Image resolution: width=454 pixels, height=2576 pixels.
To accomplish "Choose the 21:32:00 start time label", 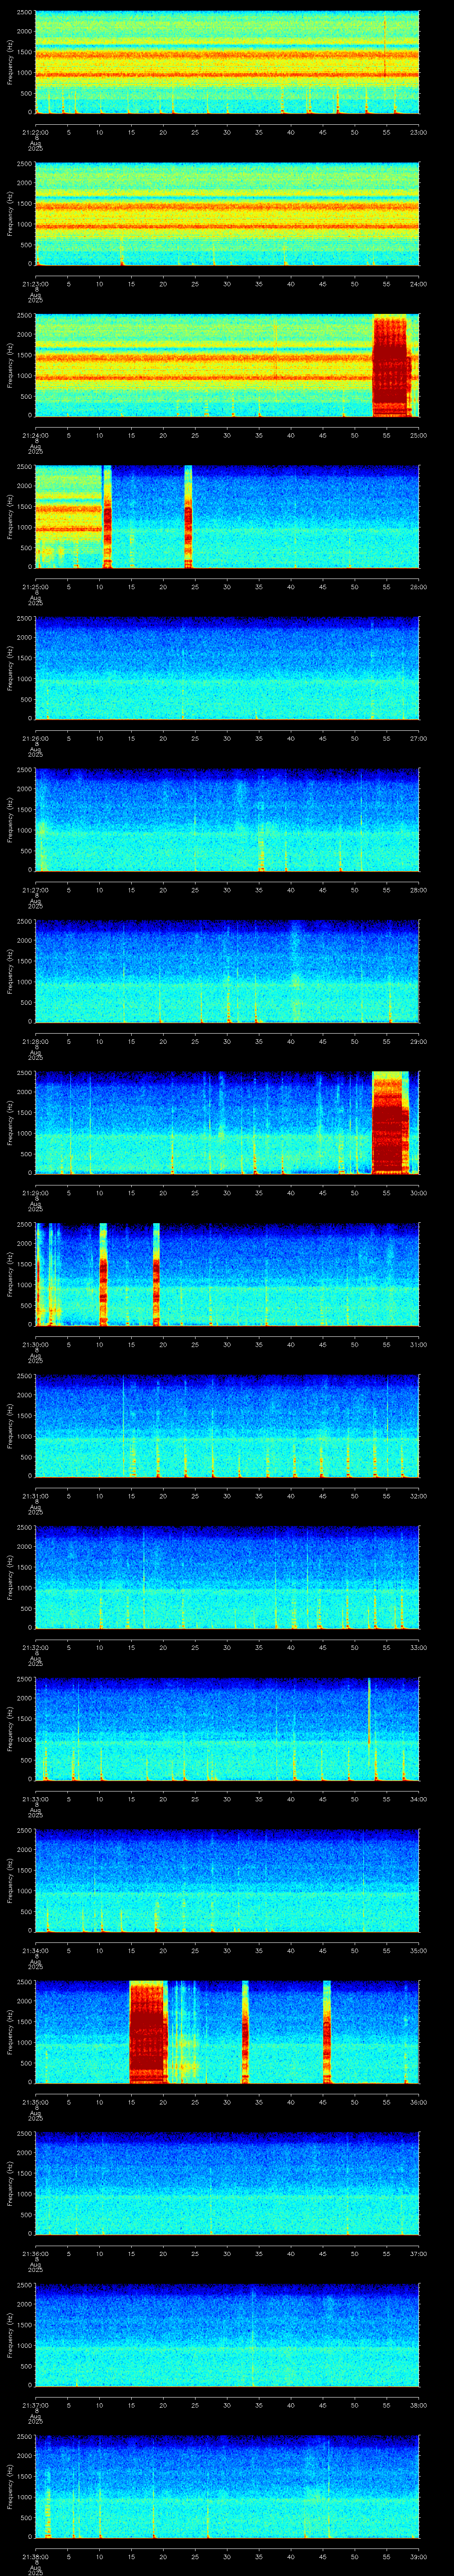I will [x=35, y=1647].
